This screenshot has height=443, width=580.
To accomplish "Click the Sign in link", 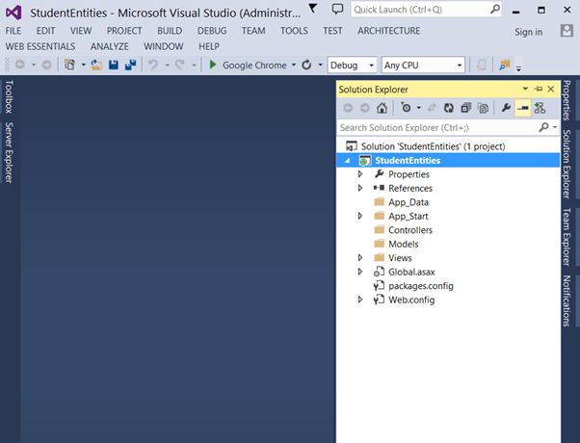I will [529, 32].
